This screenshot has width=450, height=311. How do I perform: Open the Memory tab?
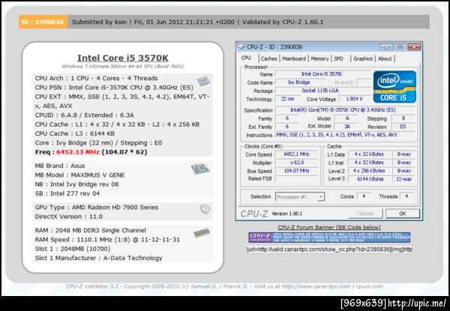pos(319,58)
